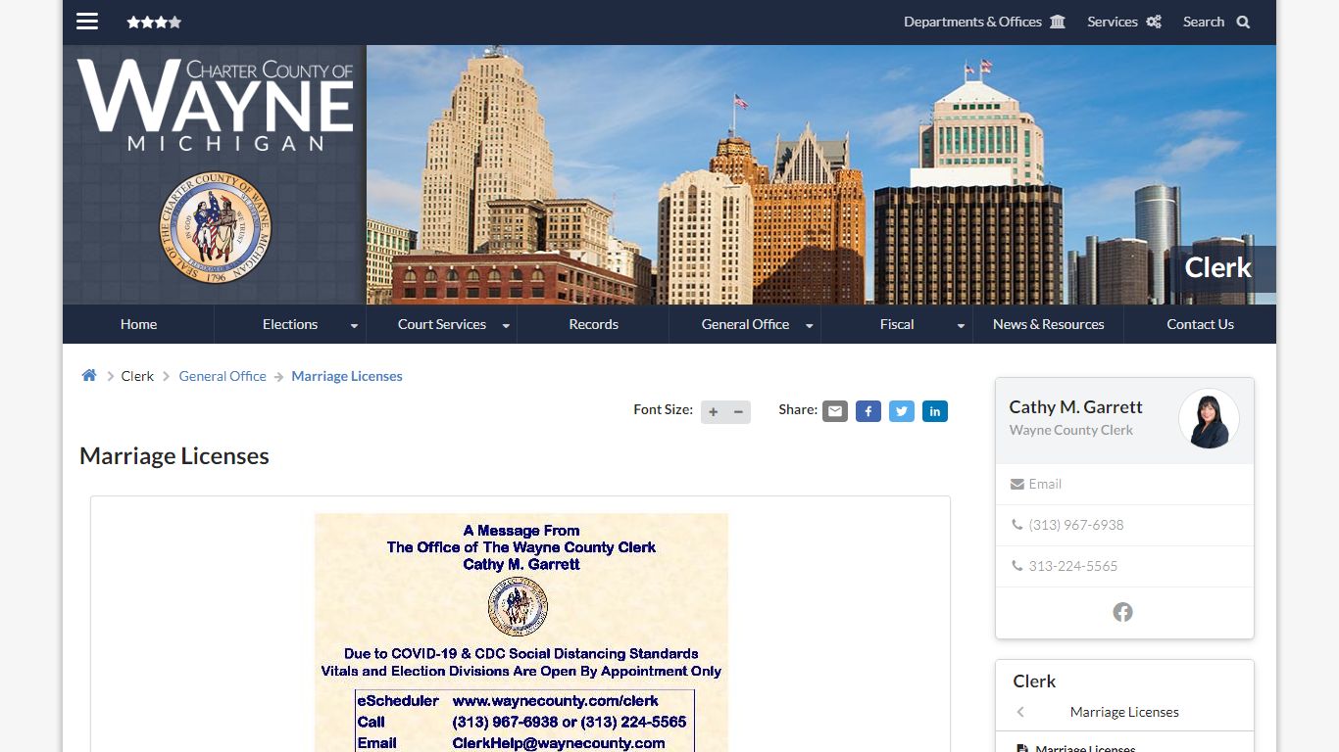Click the Marriage Licenses page heading

tap(174, 456)
